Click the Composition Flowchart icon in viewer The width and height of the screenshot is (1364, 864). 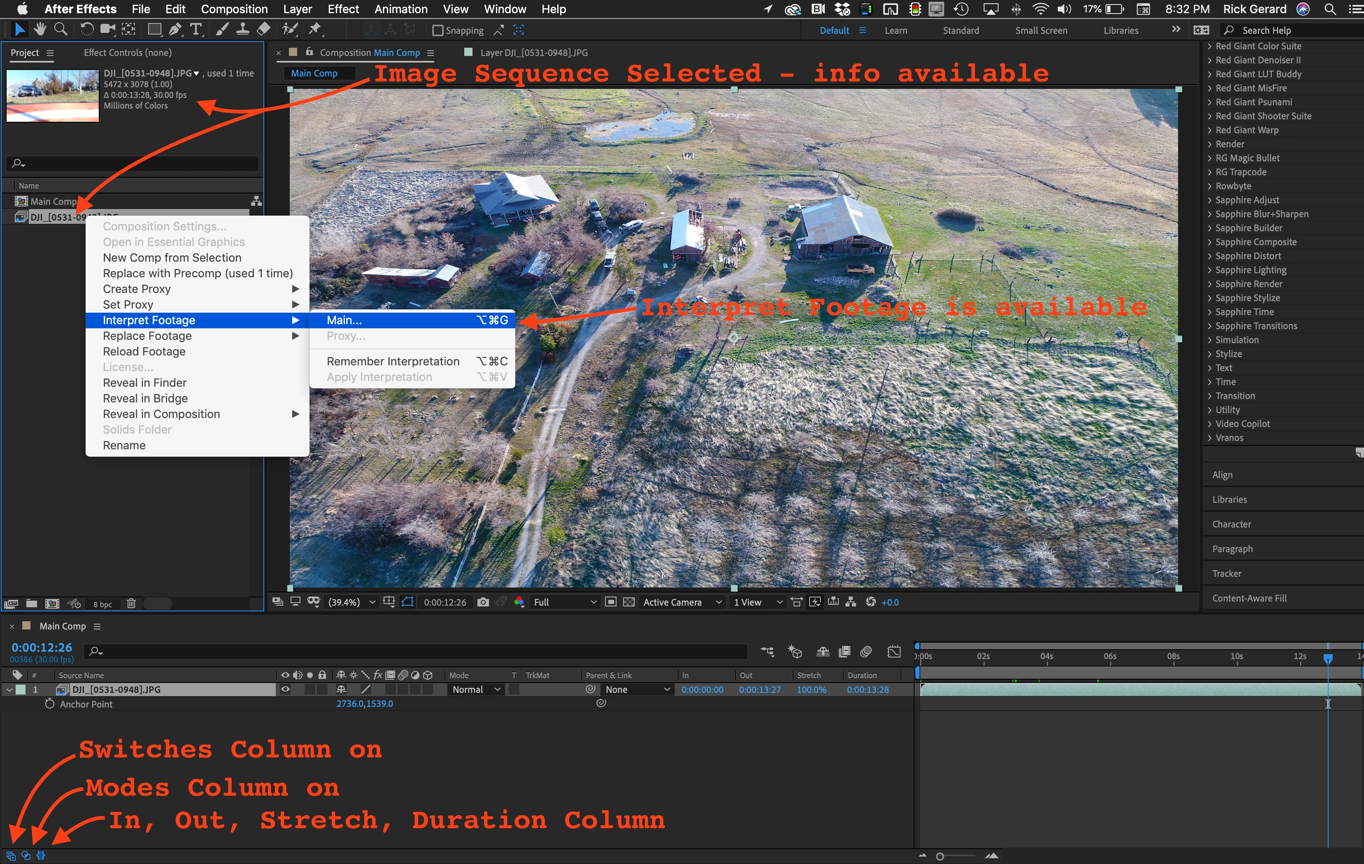850,602
